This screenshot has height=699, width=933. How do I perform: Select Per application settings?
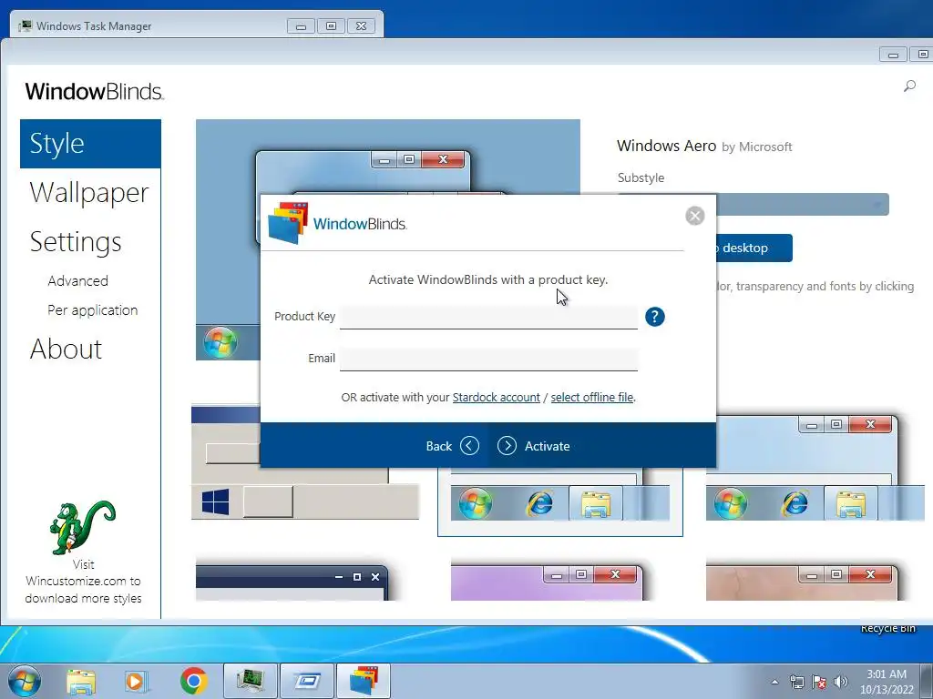pyautogui.click(x=93, y=310)
